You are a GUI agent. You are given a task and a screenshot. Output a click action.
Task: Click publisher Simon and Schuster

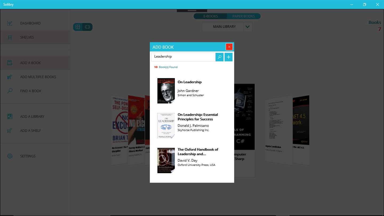191,95
